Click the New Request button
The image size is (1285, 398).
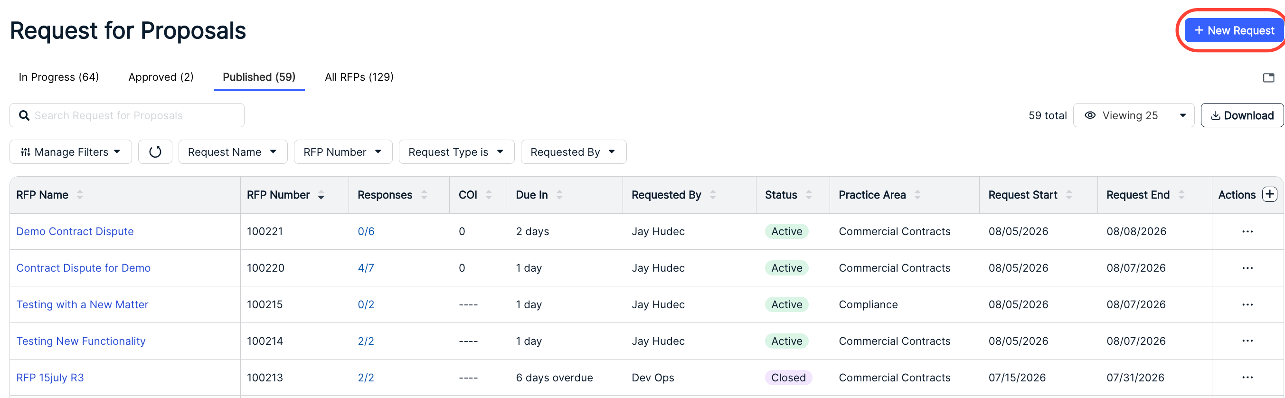click(x=1234, y=31)
